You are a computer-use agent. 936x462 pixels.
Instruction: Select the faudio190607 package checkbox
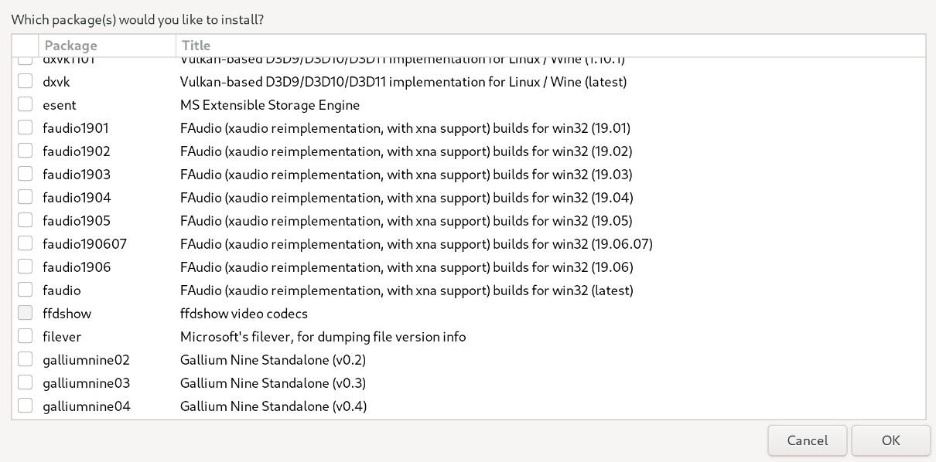click(25, 243)
